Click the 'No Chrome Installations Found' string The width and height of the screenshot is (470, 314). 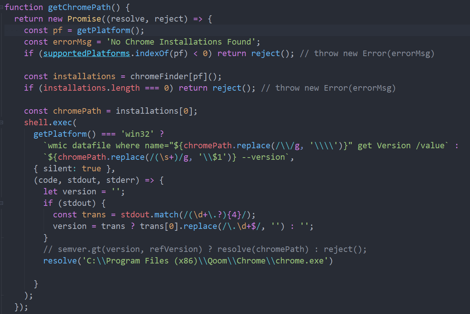pyautogui.click(x=183, y=42)
